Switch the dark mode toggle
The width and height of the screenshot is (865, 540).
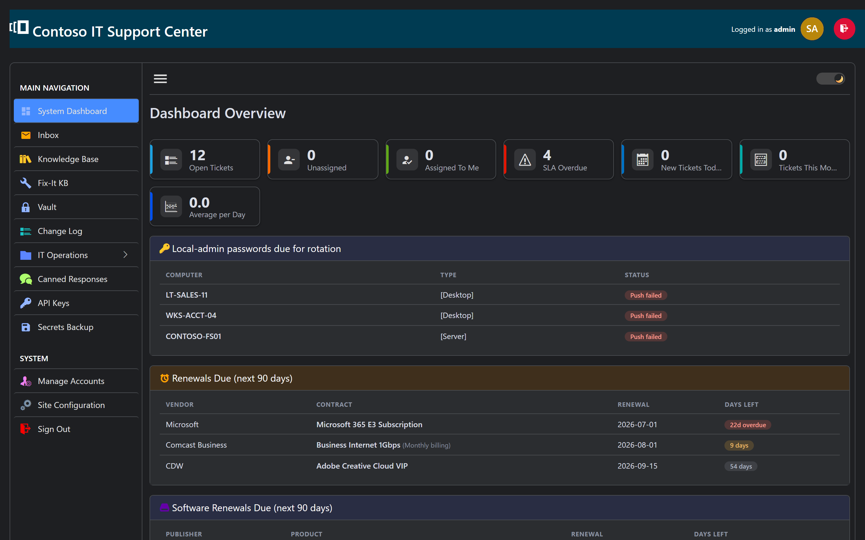(830, 79)
